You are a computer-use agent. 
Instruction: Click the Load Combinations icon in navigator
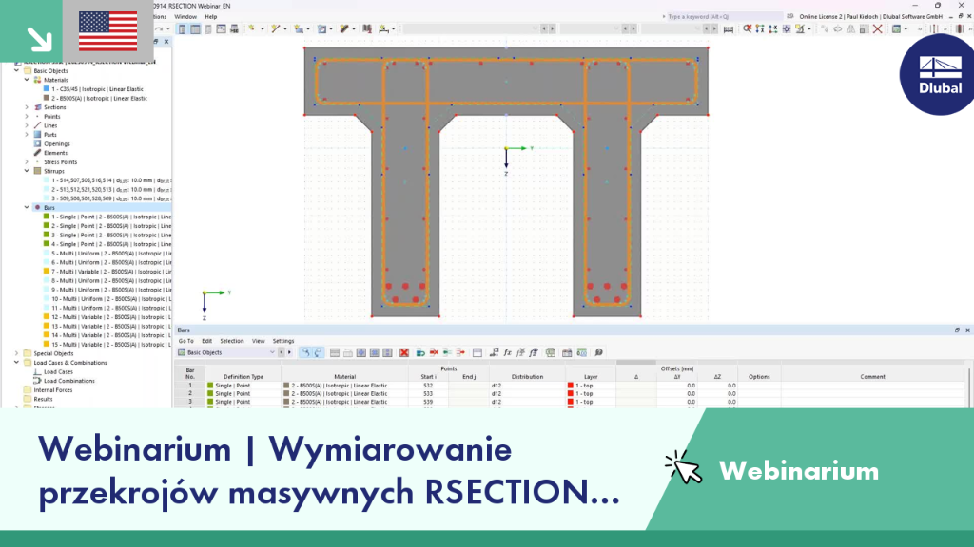coord(38,381)
